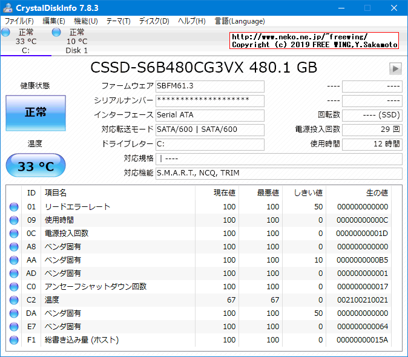Open the ディスク(D) menu
This screenshot has width=408, height=357.
tap(154, 21)
